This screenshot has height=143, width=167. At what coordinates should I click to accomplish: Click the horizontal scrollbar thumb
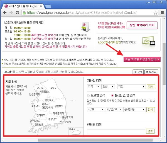95,140
